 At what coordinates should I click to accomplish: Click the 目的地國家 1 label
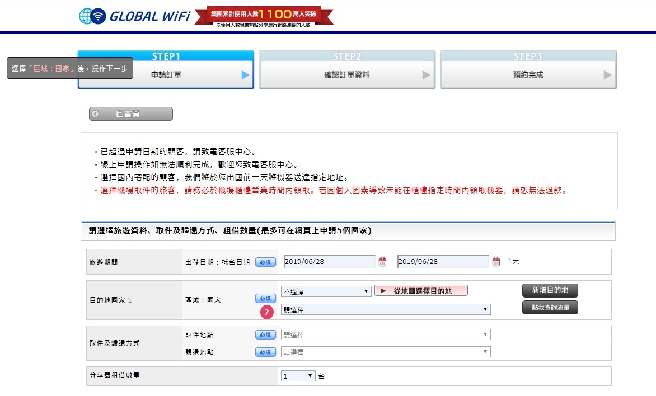pyautogui.click(x=111, y=300)
